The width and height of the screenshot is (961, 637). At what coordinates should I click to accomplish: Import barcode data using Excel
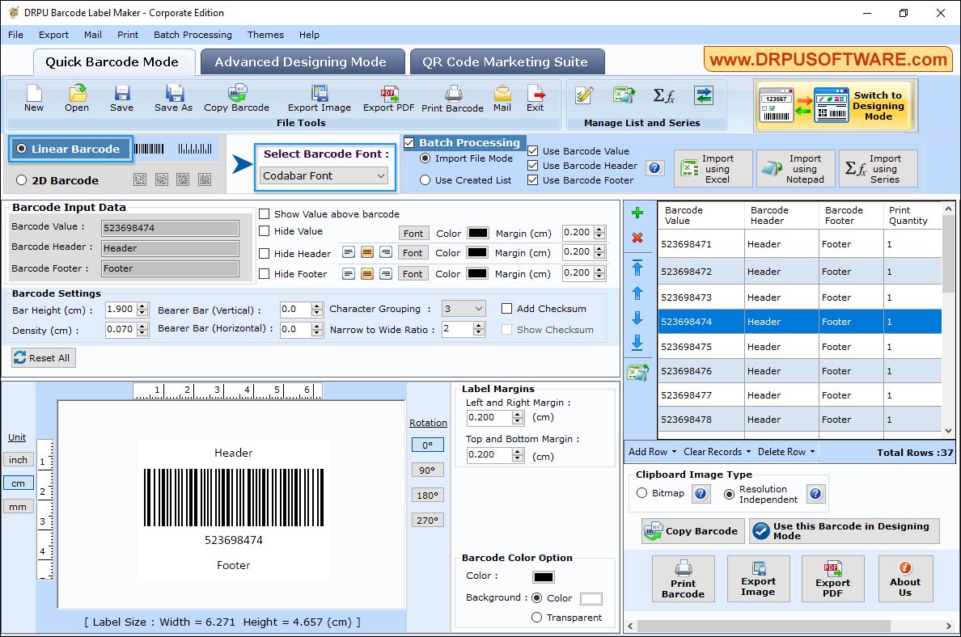(712, 168)
